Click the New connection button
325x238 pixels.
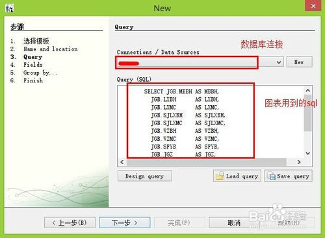pos(299,62)
